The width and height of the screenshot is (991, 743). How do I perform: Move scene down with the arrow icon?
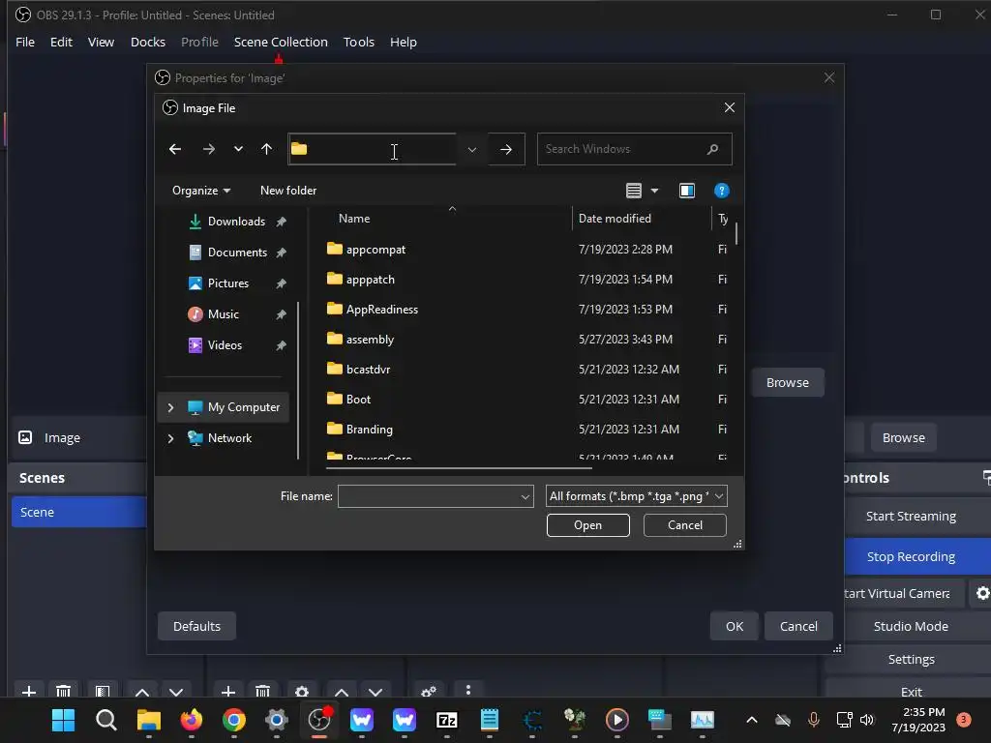click(x=176, y=691)
